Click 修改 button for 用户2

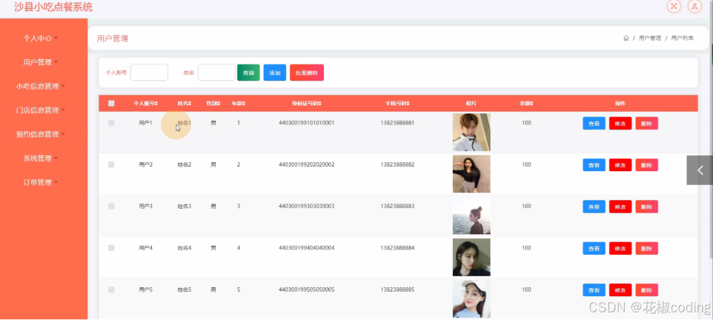click(x=620, y=165)
